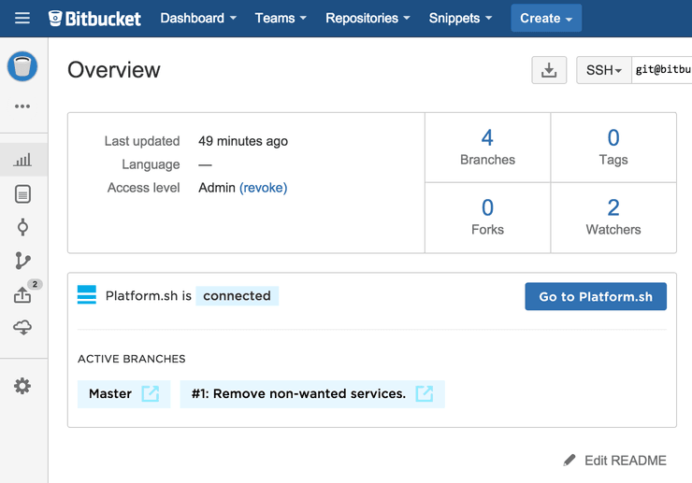Click the 'Last updated' label
Image resolution: width=692 pixels, height=483 pixels.
tap(142, 141)
